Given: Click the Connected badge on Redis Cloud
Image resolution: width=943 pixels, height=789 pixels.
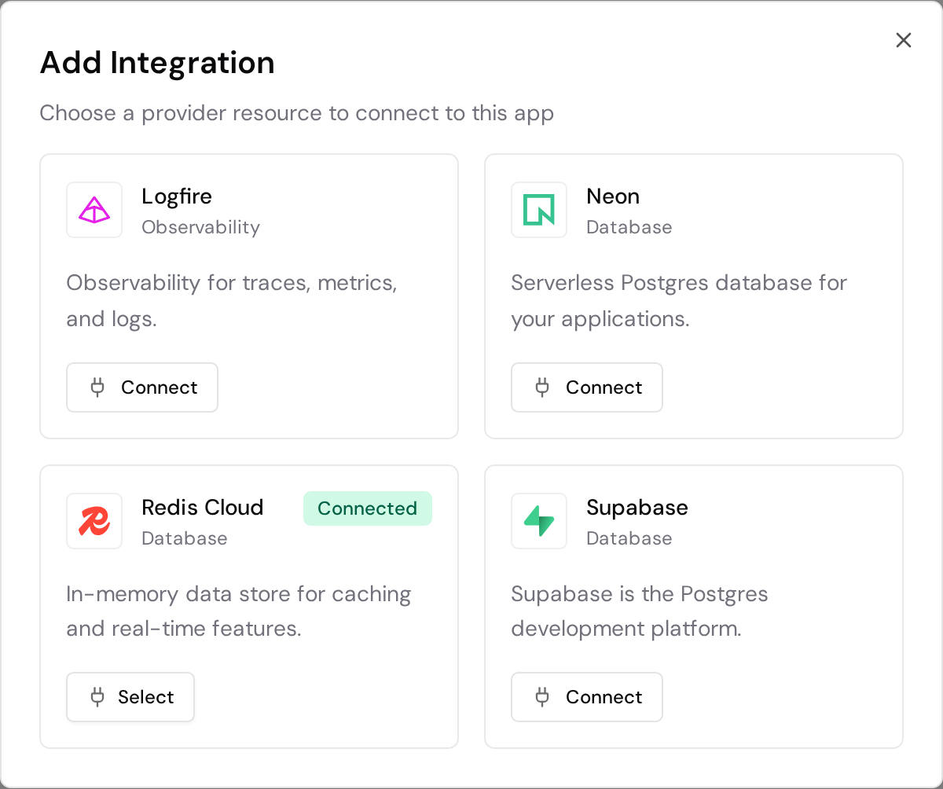Looking at the screenshot, I should tap(368, 508).
